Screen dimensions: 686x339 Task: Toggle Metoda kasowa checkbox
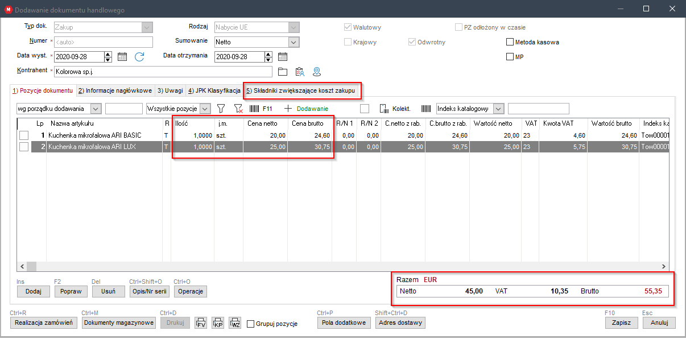[x=510, y=42]
